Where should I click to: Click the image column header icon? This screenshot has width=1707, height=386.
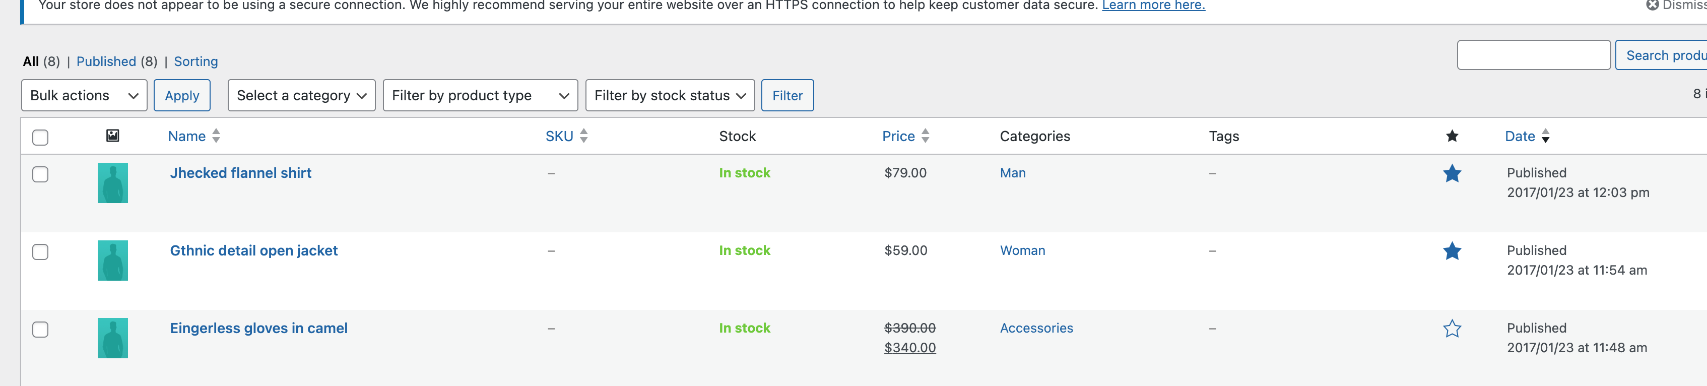[x=113, y=136]
